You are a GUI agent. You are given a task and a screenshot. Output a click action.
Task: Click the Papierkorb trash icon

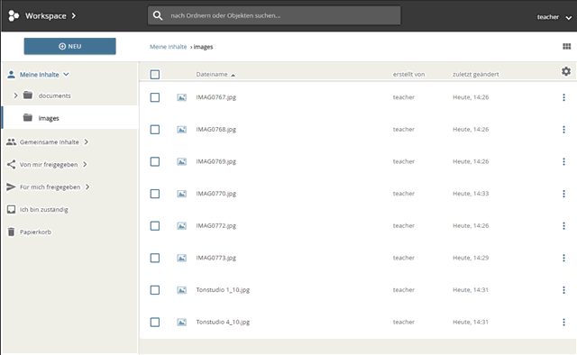pos(12,232)
